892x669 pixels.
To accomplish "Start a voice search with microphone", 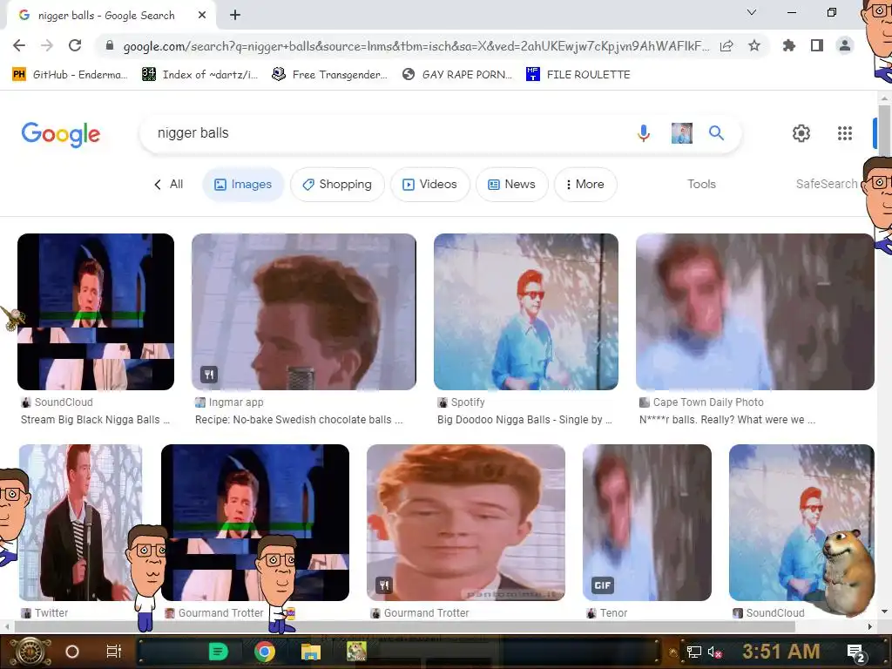I will [644, 133].
